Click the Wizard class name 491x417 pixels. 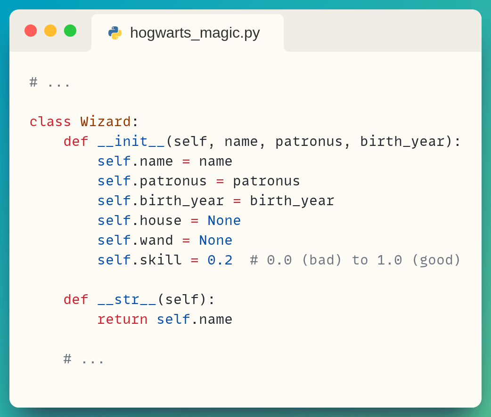(x=105, y=121)
